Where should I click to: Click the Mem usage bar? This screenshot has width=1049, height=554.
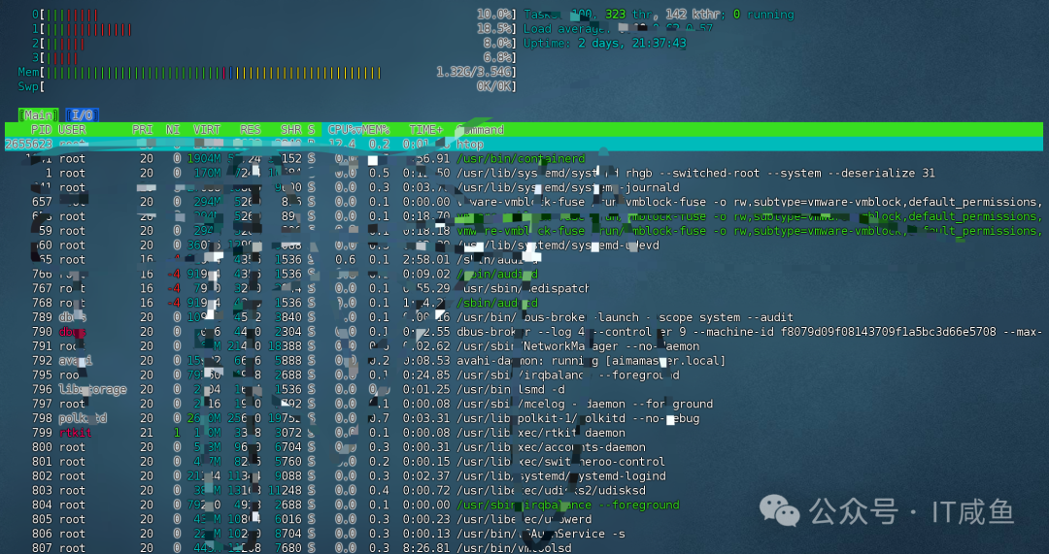pos(267,72)
